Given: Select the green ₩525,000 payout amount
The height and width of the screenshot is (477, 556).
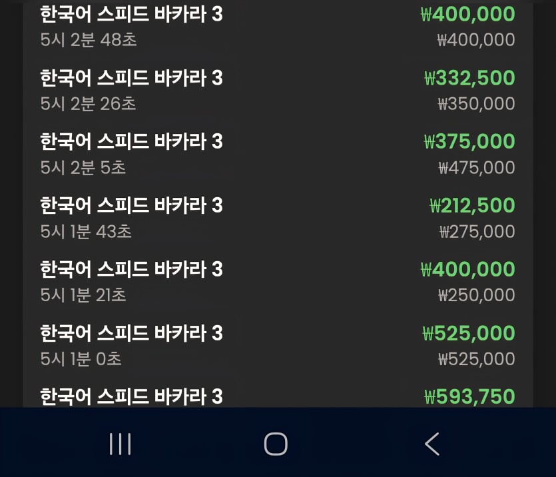Looking at the screenshot, I should click(469, 333).
